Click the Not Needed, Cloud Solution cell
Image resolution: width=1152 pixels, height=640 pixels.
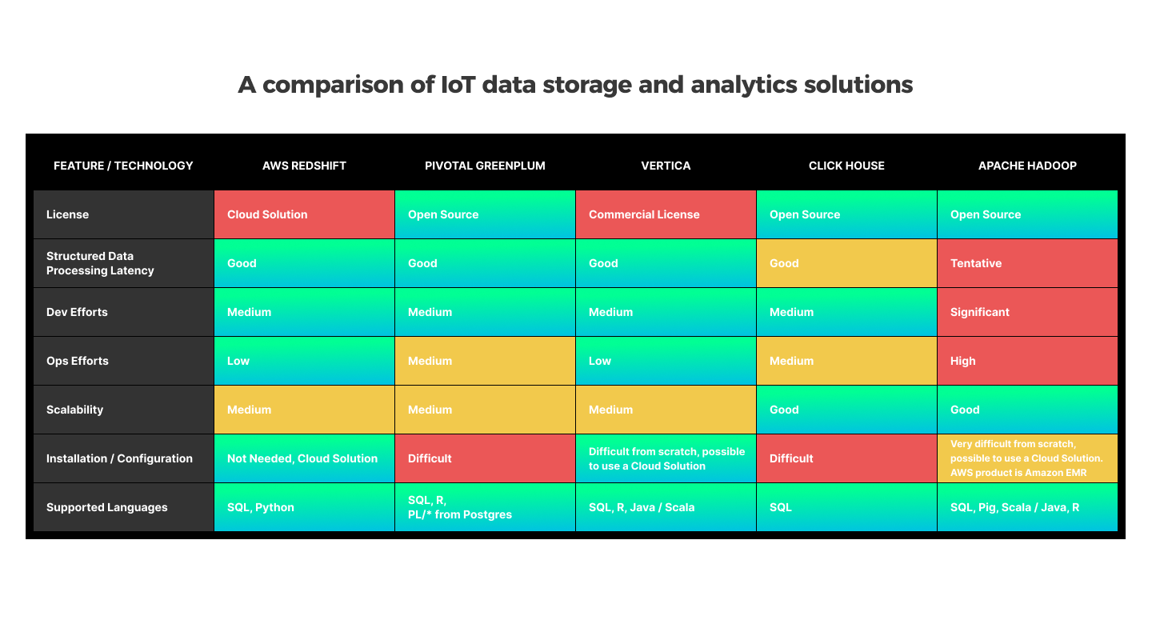pyautogui.click(x=304, y=458)
